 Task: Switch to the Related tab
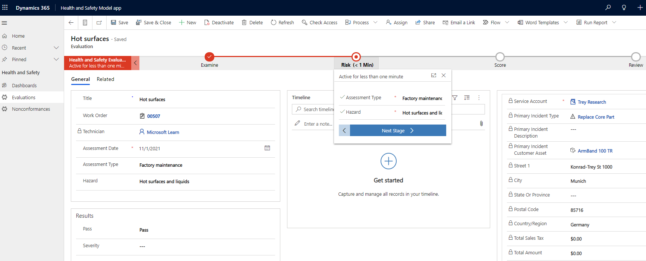105,79
